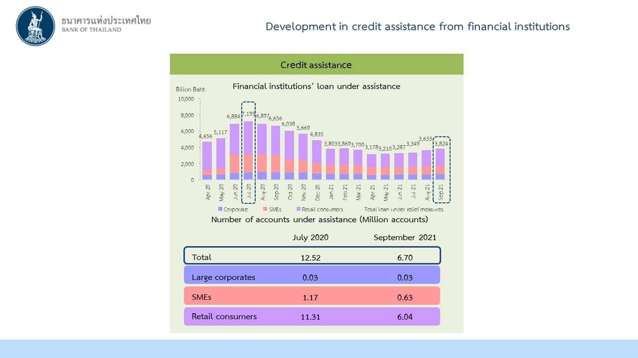Click the '8,000' y-axis value

point(187,115)
